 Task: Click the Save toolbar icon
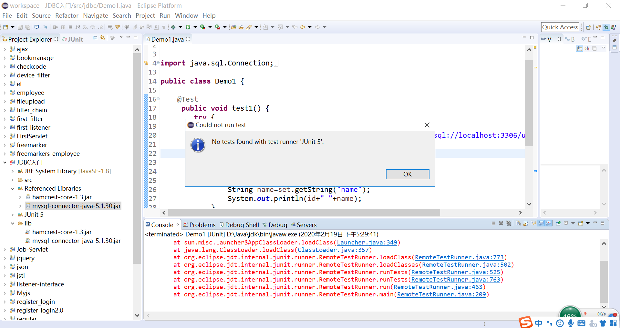pos(20,27)
